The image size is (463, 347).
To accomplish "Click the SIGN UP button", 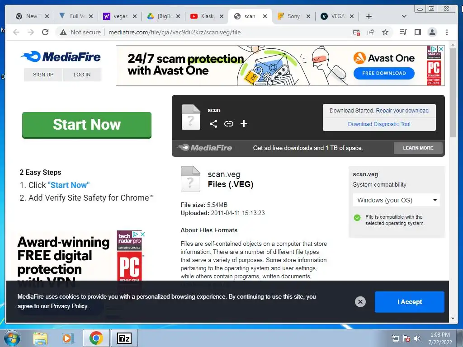I will [43, 75].
